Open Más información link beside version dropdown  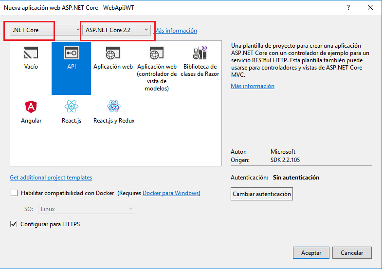(x=175, y=31)
